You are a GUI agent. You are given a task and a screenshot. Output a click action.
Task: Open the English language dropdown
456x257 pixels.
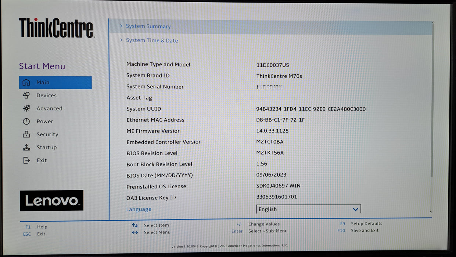coord(308,209)
